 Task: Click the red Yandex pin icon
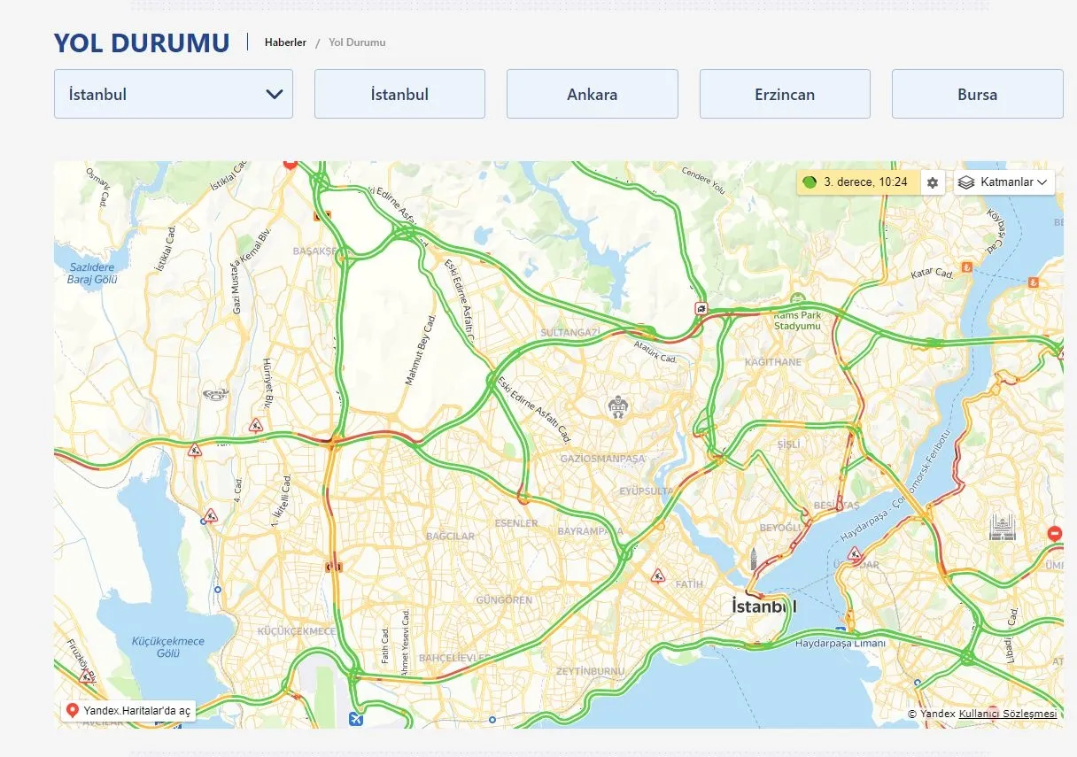coord(72,709)
